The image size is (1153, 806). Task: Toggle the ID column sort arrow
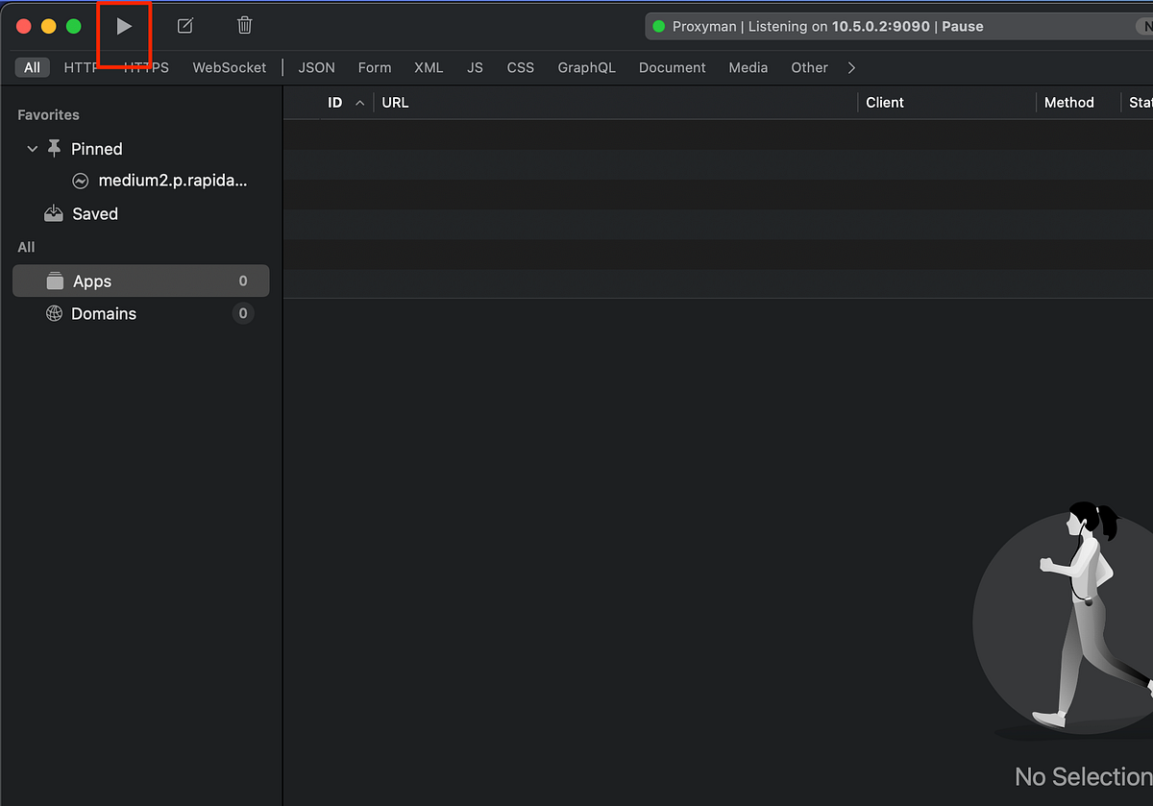[x=359, y=102]
